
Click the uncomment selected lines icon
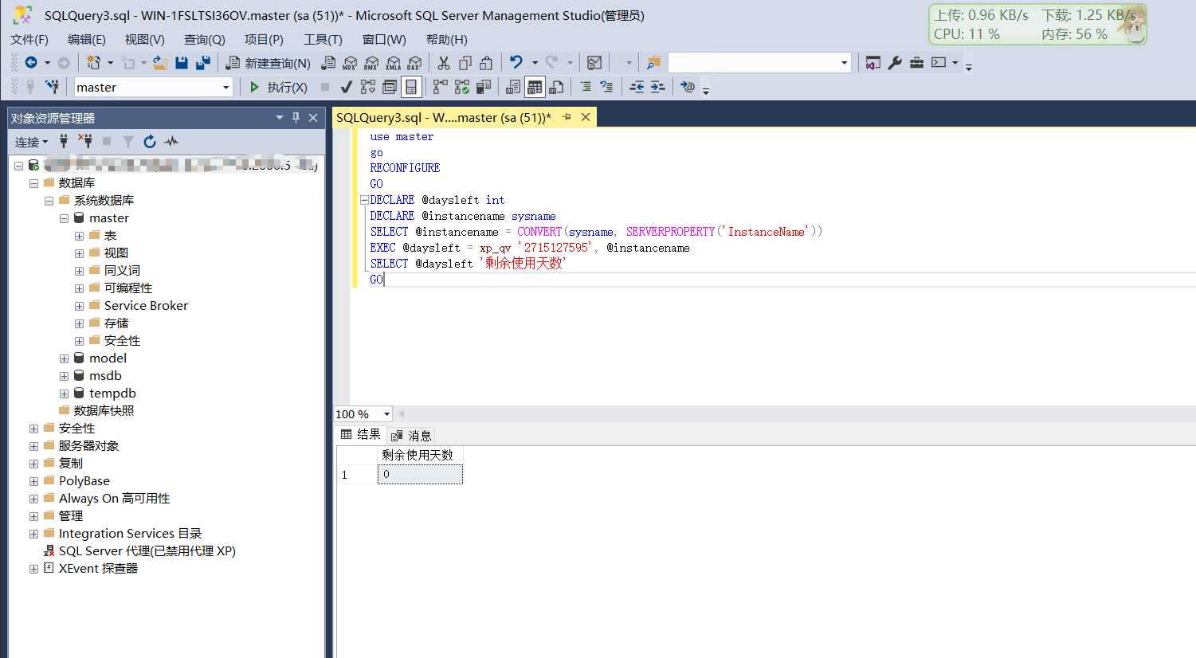pos(606,87)
